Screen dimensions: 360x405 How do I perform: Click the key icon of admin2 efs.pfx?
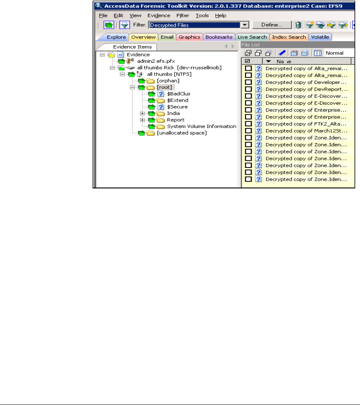click(x=130, y=61)
